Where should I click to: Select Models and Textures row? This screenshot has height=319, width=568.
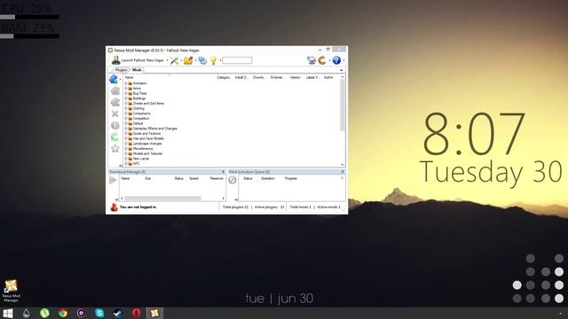click(x=147, y=153)
